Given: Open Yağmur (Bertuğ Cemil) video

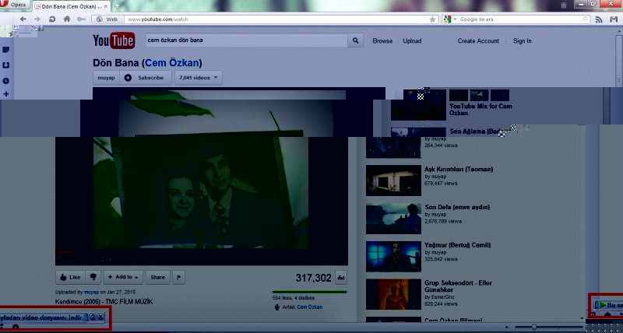Looking at the screenshot, I should click(x=457, y=245).
